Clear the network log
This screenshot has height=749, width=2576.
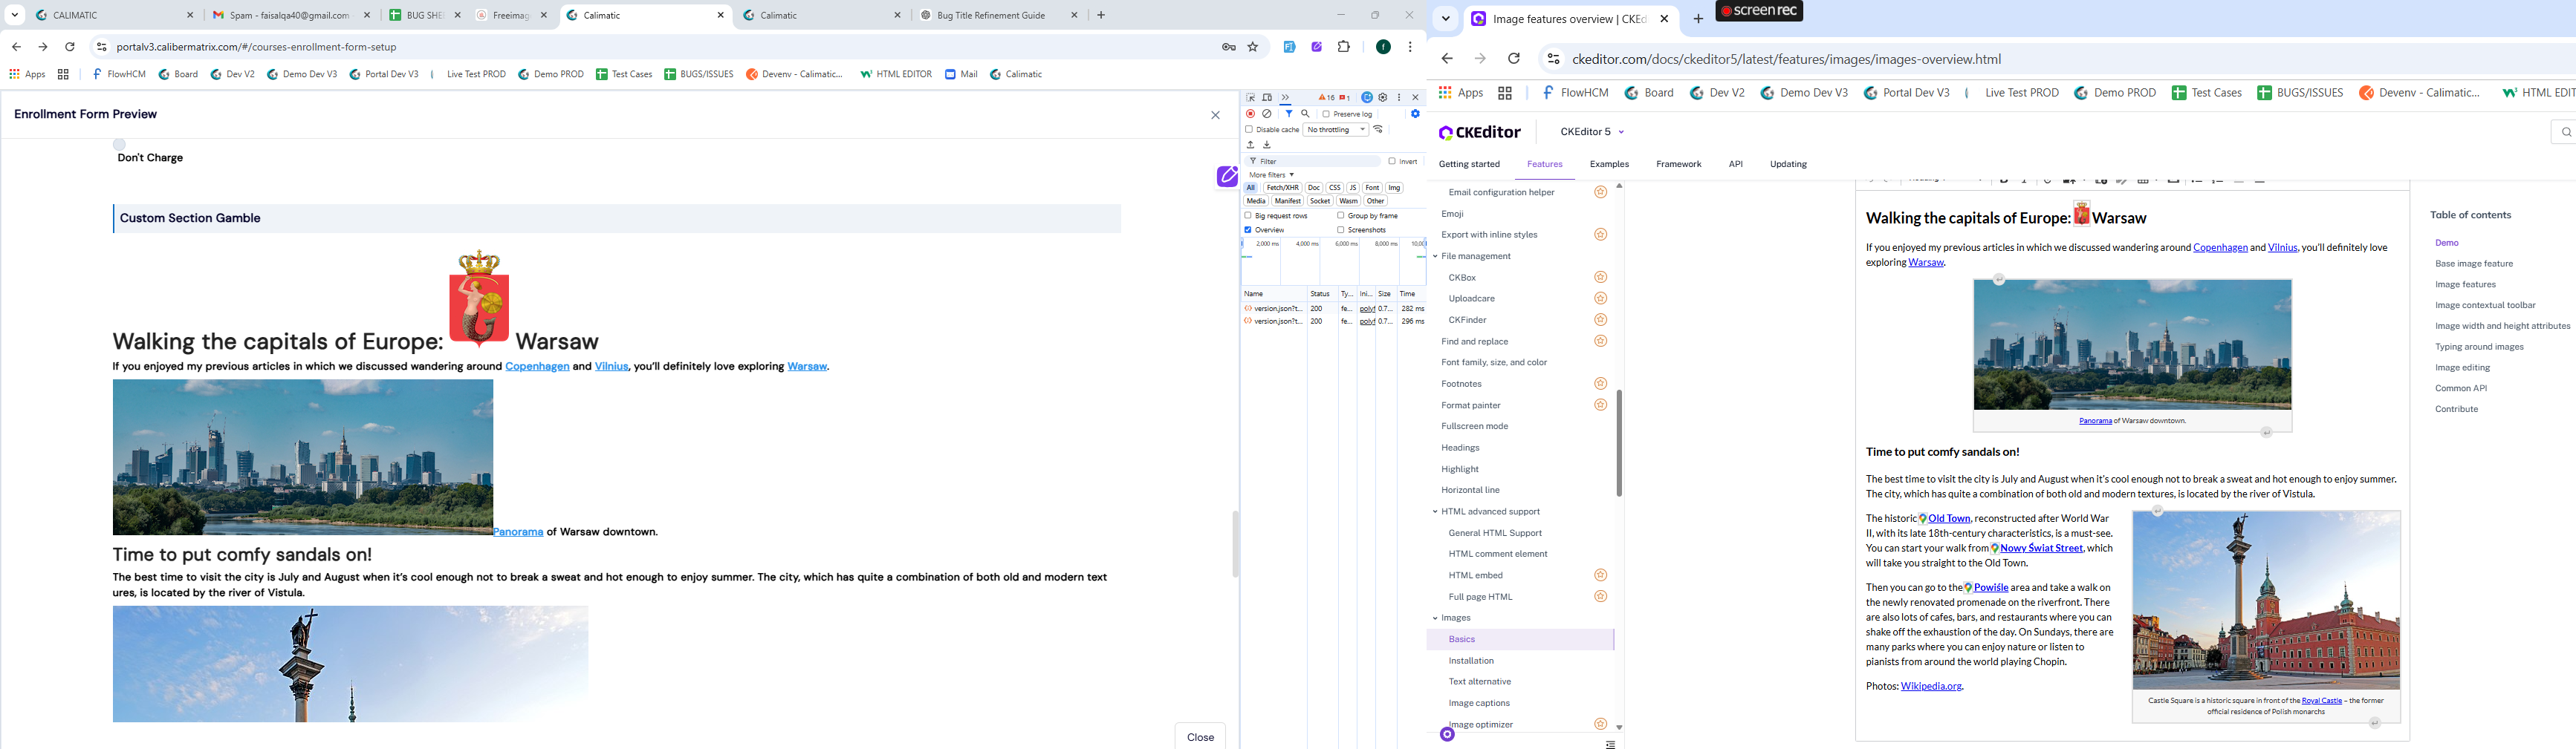(1267, 114)
